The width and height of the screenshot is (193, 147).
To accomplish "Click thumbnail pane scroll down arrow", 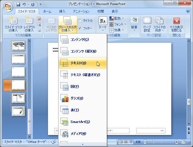I will [x=29, y=137].
